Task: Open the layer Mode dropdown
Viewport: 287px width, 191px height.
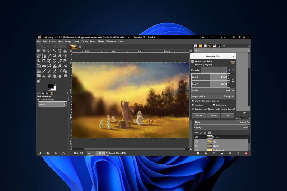Action: click(222, 122)
